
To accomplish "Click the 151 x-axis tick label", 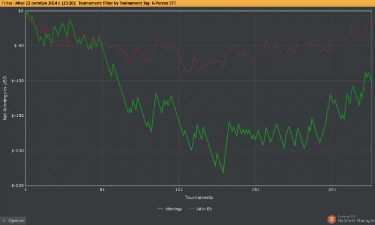I will click(256, 190).
